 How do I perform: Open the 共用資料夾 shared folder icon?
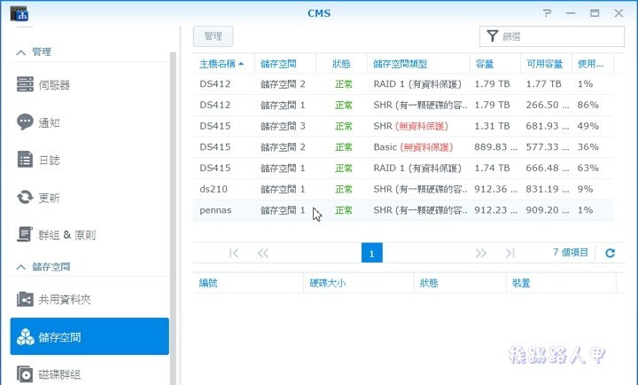point(25,300)
